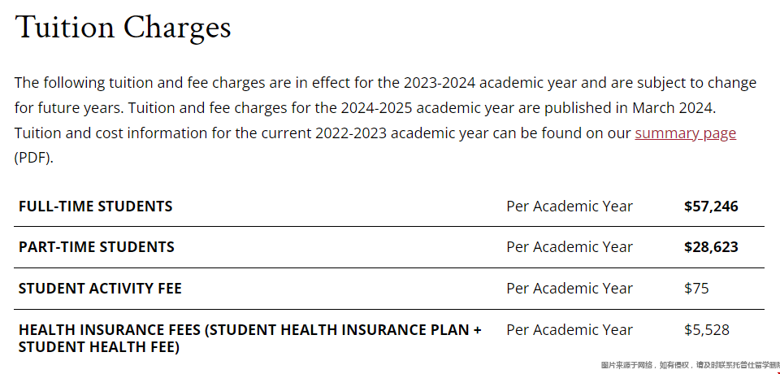The width and height of the screenshot is (780, 374).
Task: Click Per Academic Year in part-time row
Action: (x=570, y=247)
